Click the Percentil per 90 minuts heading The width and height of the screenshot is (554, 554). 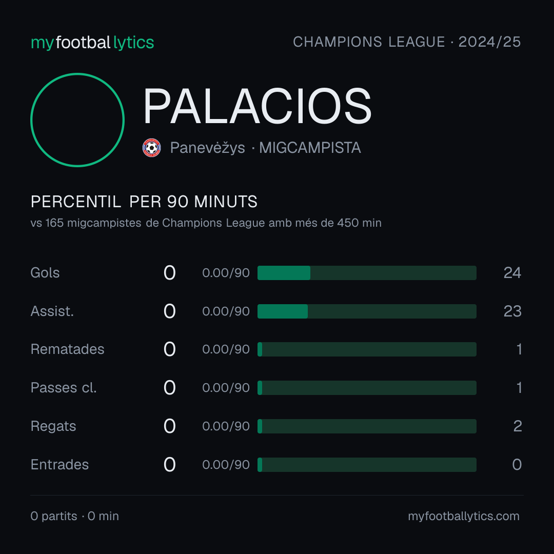144,202
